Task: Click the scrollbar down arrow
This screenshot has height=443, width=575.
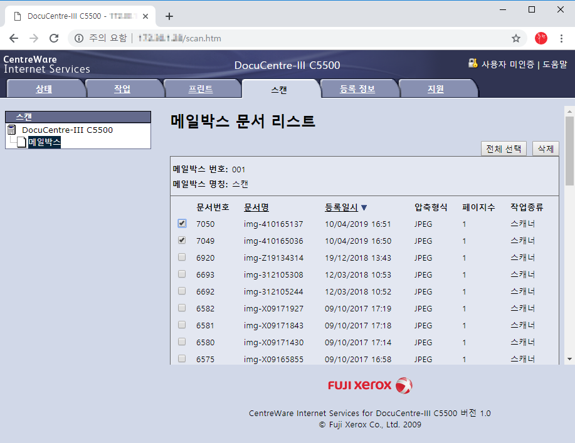Action: coord(569,359)
